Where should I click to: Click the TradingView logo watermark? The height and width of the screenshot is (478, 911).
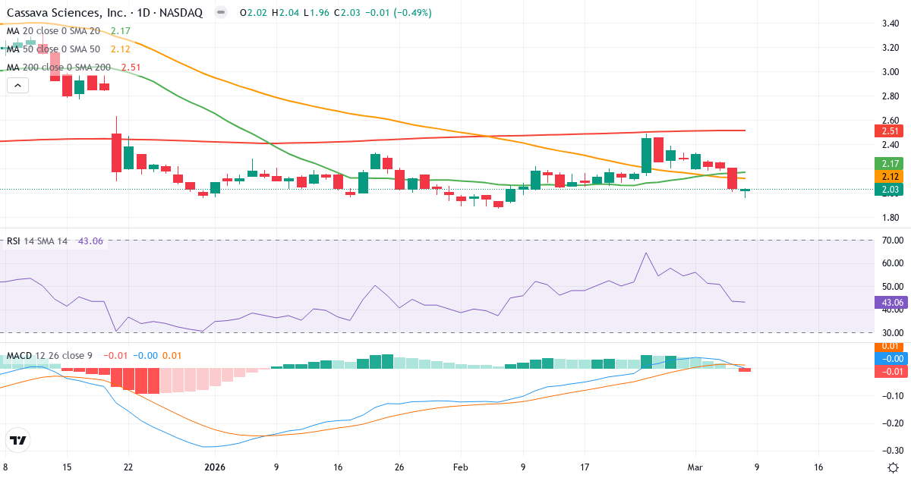(20, 440)
